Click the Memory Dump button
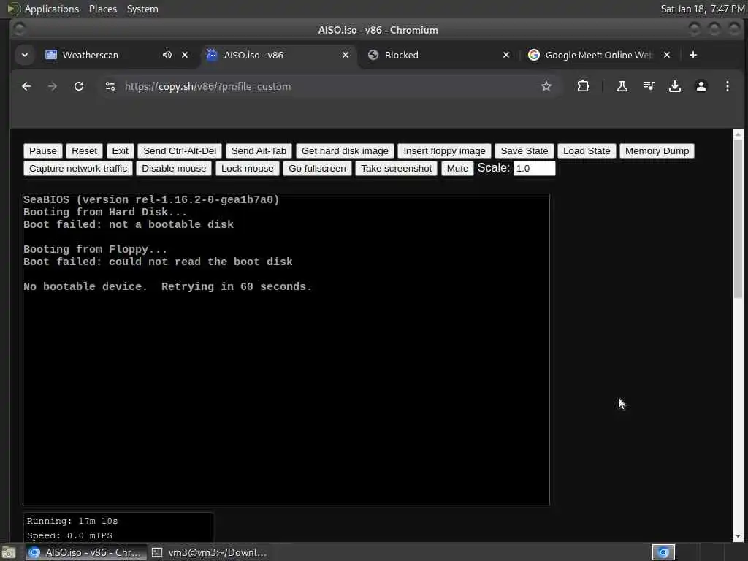Viewport: 748px width, 561px height. pyautogui.click(x=657, y=150)
